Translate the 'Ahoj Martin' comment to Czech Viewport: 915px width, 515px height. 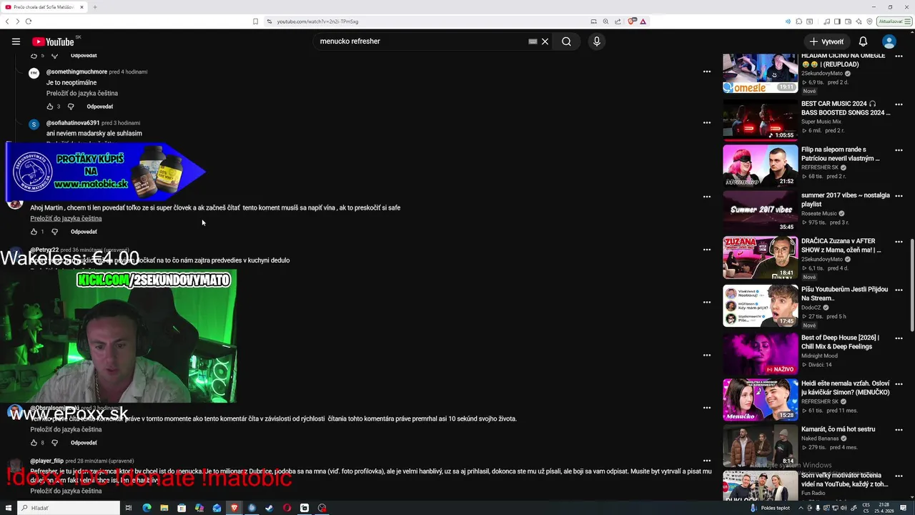coord(66,218)
